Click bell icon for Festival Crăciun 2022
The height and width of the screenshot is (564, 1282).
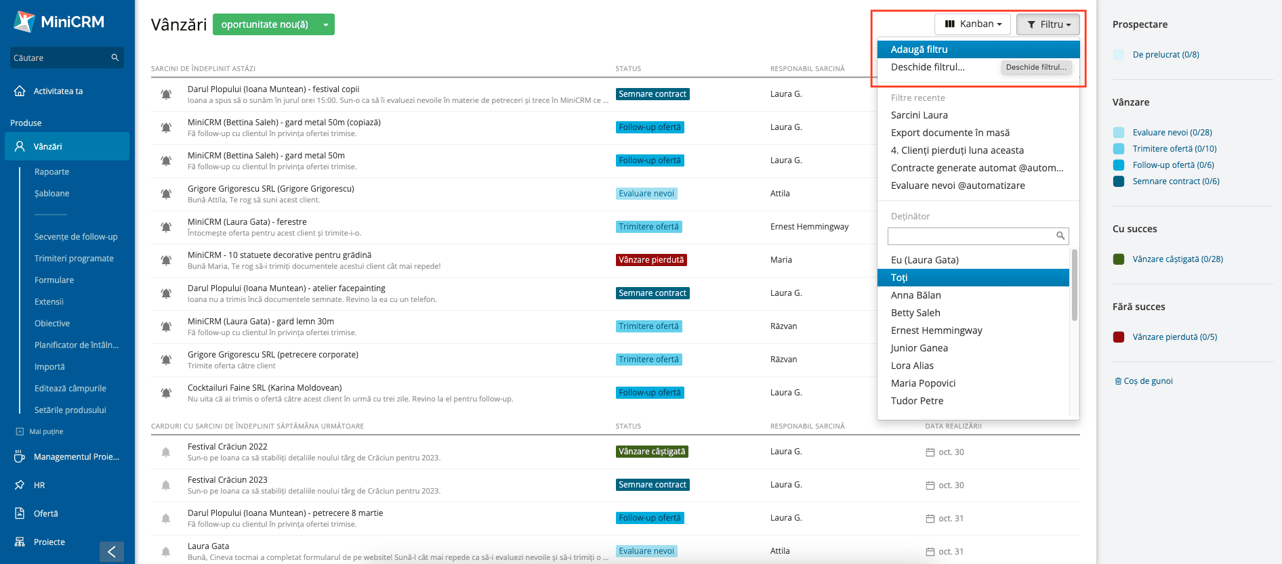pos(166,452)
